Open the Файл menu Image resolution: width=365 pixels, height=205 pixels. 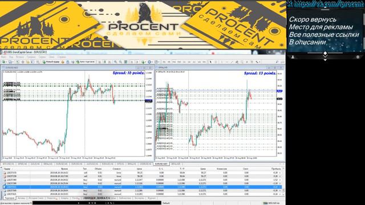(x=4, y=57)
